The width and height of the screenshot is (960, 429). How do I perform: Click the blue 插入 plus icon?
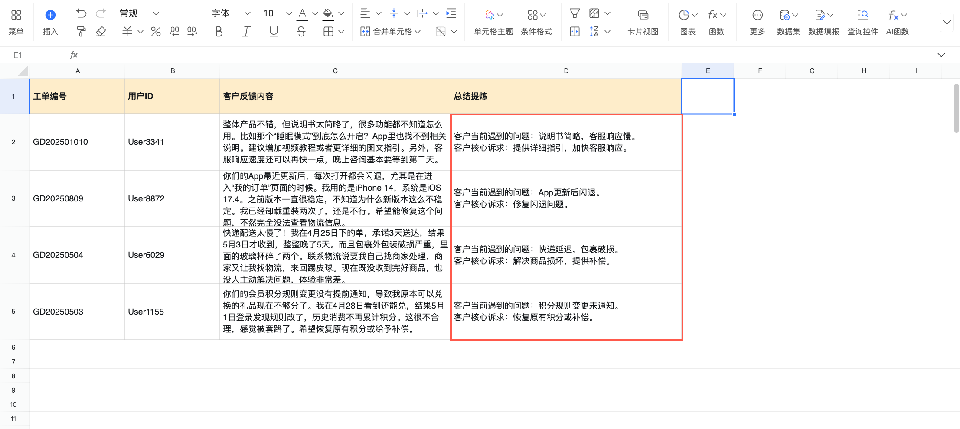[x=50, y=15]
